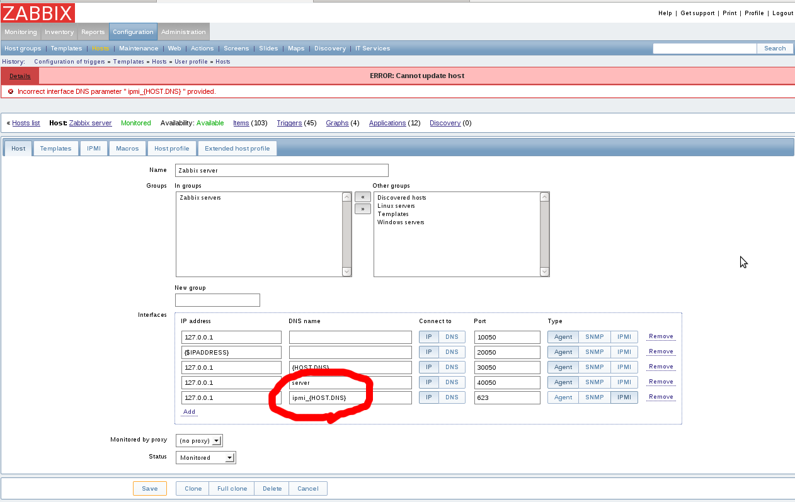
Task: Select Windows servers in Other groups
Action: click(401, 222)
